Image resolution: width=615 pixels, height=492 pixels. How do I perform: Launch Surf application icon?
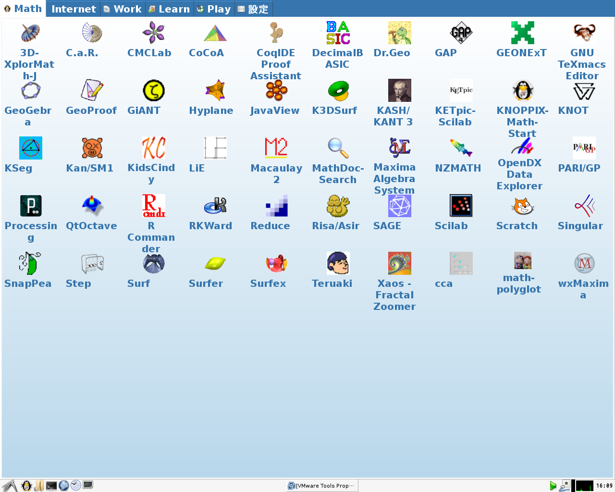tap(154, 263)
